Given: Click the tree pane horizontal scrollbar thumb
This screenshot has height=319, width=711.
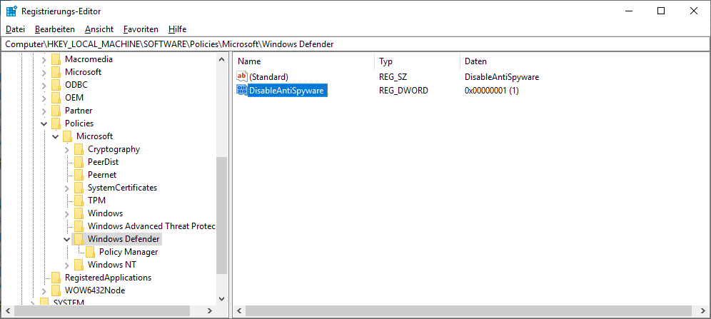Looking at the screenshot, I should pos(102,311).
